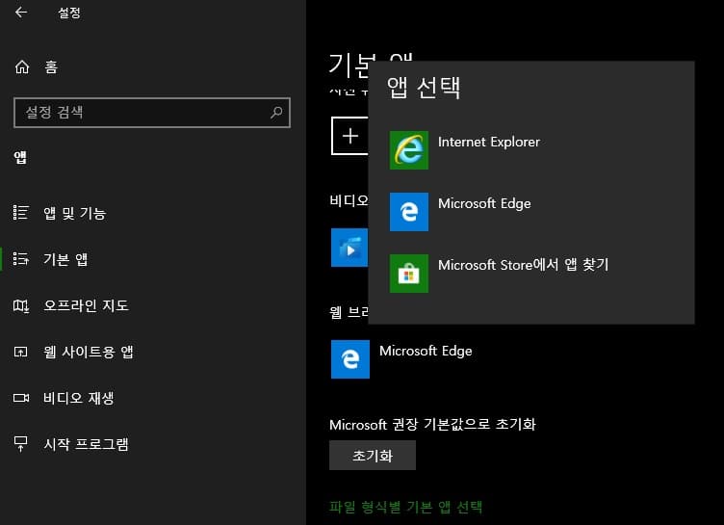Choose Microsoft Edge in 앱 선택 popup
Screen dimensions: 724x525
point(531,212)
